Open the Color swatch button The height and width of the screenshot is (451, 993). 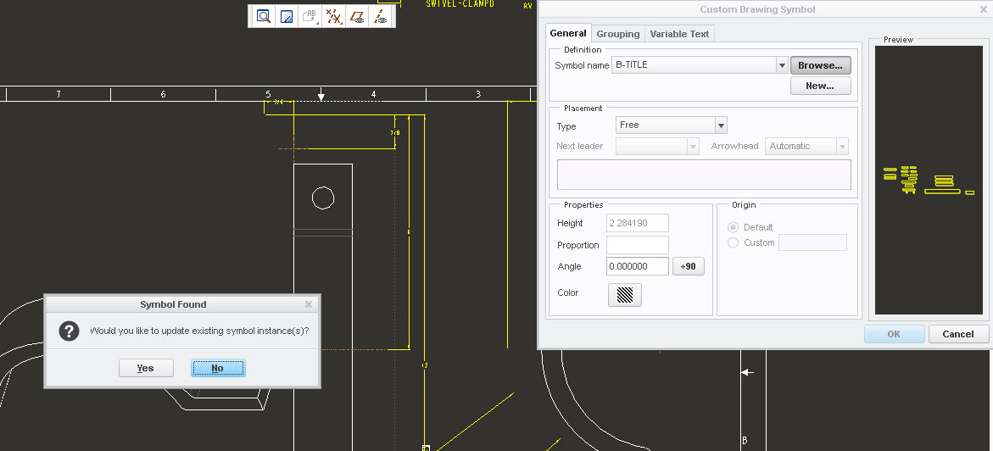pyautogui.click(x=624, y=294)
